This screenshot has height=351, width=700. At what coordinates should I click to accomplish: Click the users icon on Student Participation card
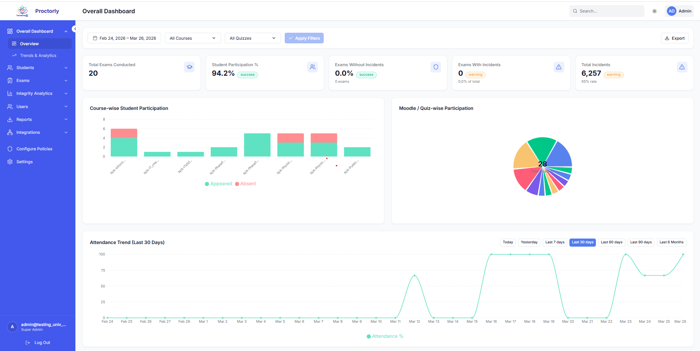coord(312,67)
